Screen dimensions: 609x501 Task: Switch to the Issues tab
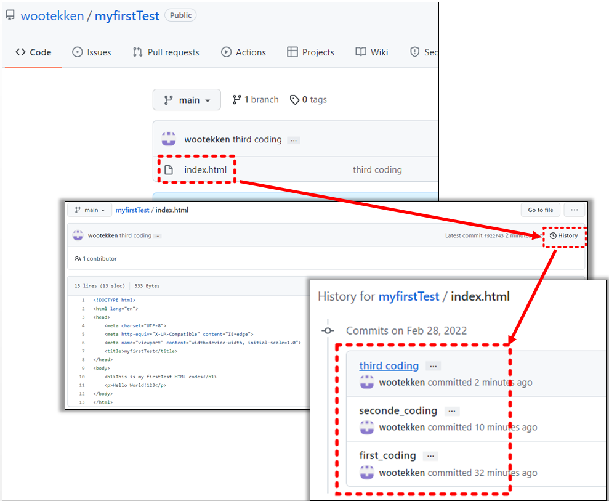click(92, 52)
